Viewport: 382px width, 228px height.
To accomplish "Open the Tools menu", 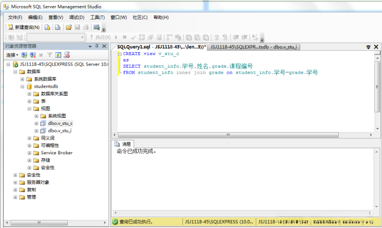I will 98,17.
